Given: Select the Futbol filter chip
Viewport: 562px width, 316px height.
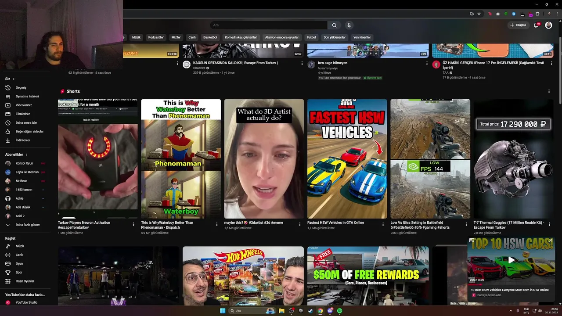Looking at the screenshot, I should (x=311, y=37).
